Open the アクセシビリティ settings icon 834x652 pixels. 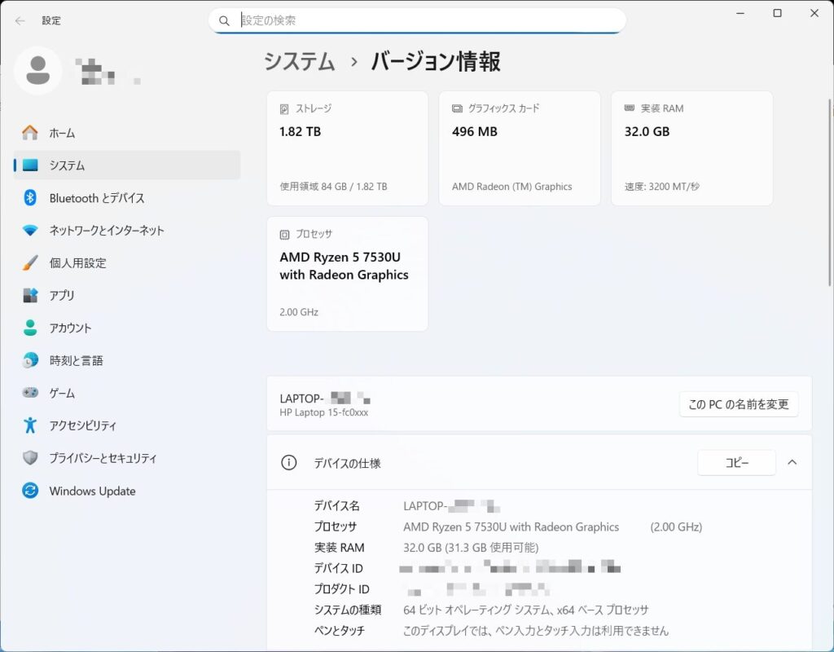(x=30, y=425)
